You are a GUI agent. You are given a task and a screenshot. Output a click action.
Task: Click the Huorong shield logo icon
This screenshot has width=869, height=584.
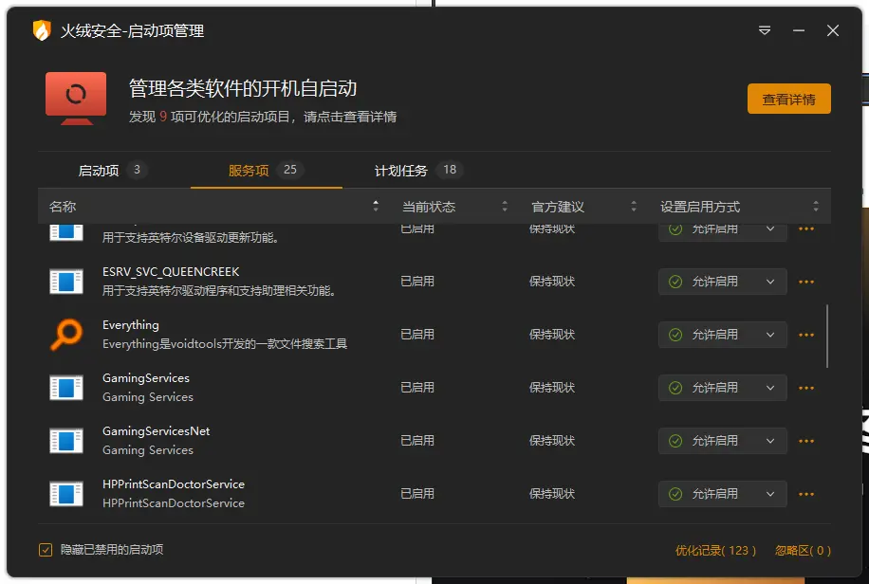[x=42, y=30]
